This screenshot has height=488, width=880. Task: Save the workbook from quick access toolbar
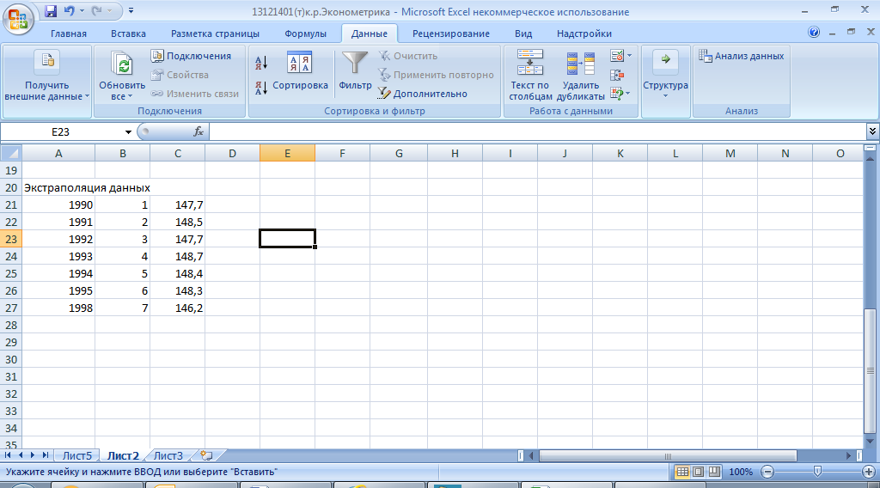[x=51, y=10]
